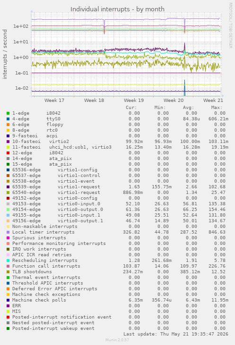Screen dimensions: 235x345
Task: Click the Max column header
Action: coord(217,108)
